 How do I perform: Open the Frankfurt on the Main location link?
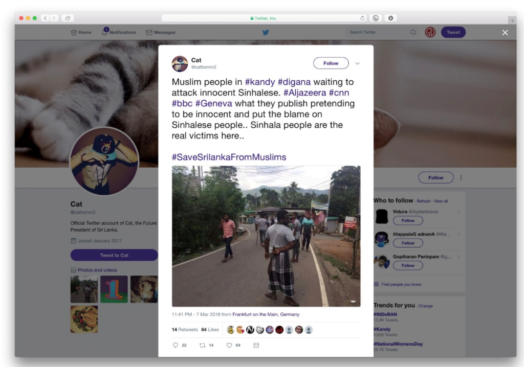pos(266,314)
